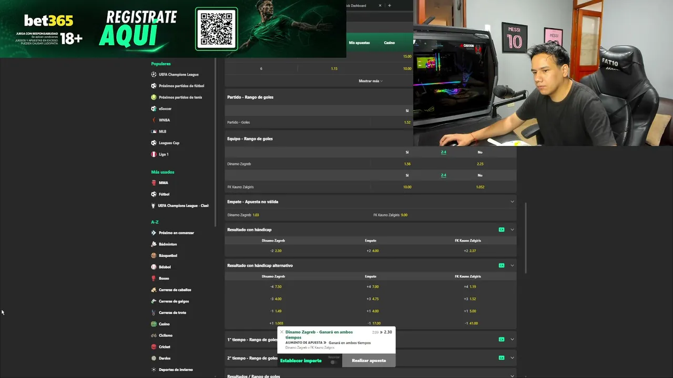Click the Carreras de trote icon

click(x=154, y=312)
